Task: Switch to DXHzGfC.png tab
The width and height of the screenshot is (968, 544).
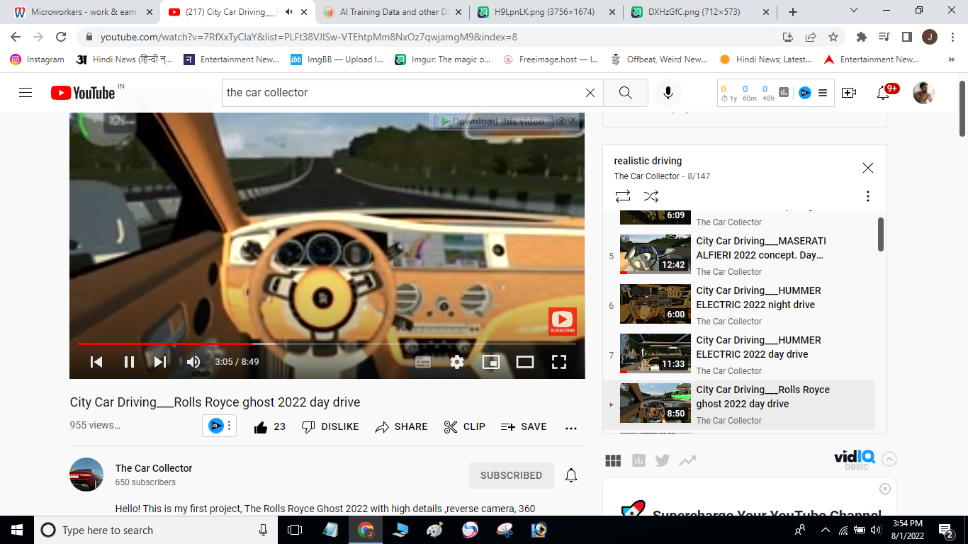Action: [699, 12]
